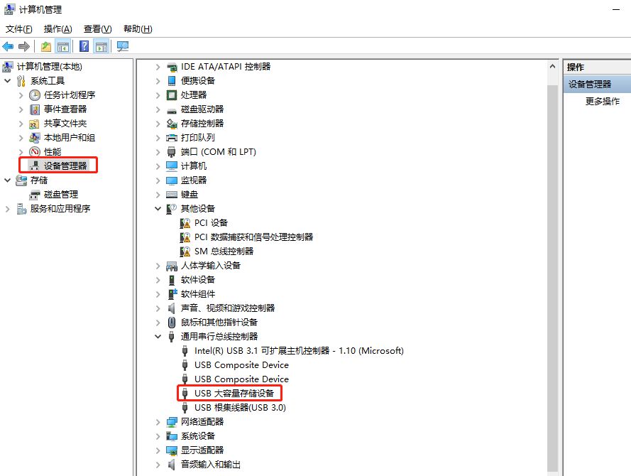
Task: Collapse the 通用串行总线控制器 category
Action: pos(158,336)
